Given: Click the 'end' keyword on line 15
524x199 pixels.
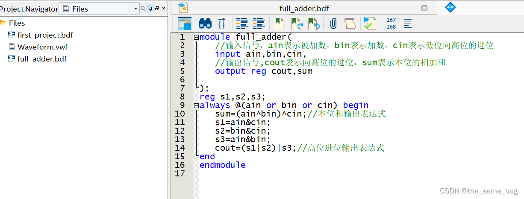Looking at the screenshot, I should pos(207,157).
